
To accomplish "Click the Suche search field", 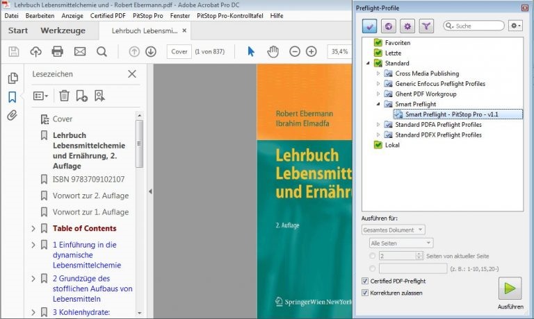I will coord(474,26).
